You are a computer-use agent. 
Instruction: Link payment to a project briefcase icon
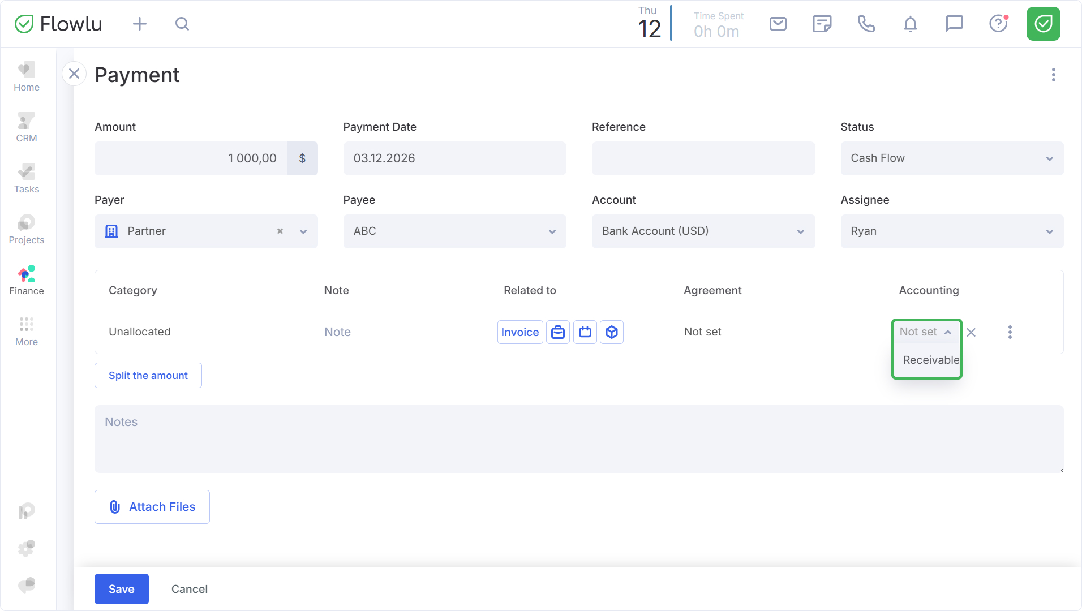[558, 332]
